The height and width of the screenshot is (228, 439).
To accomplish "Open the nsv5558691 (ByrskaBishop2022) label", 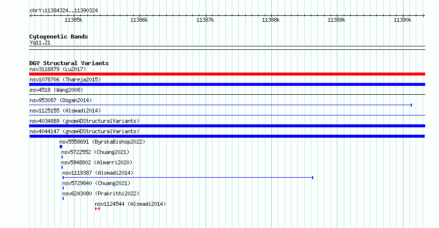I will tap(102, 142).
